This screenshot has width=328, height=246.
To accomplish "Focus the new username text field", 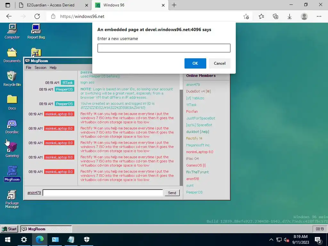I will tap(164, 48).
